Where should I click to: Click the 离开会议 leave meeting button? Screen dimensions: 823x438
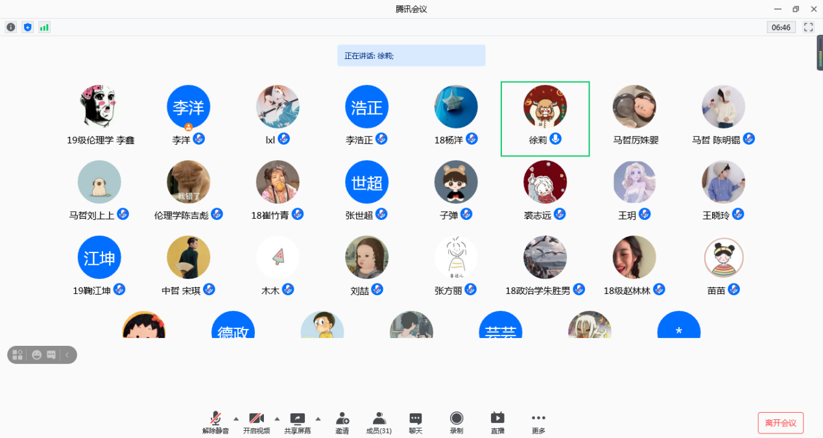(780, 423)
